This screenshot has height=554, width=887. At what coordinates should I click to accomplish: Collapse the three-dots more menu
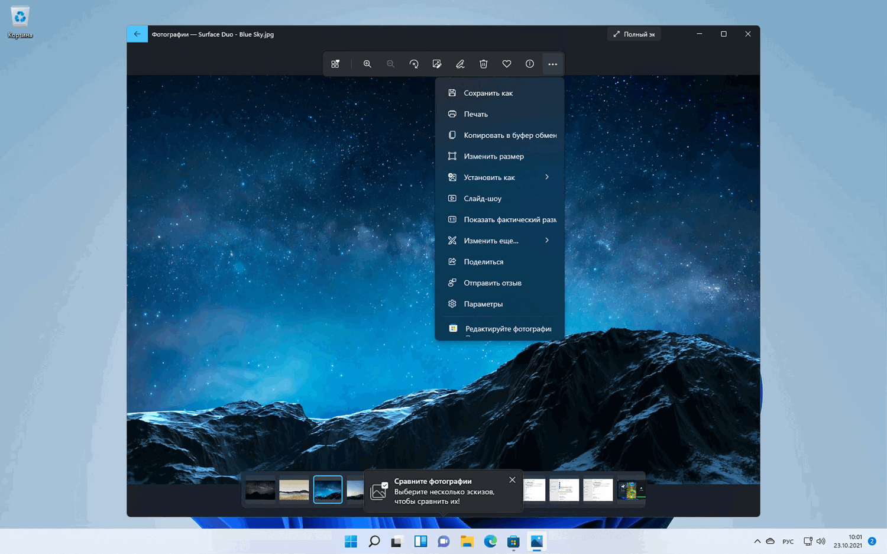(x=552, y=64)
